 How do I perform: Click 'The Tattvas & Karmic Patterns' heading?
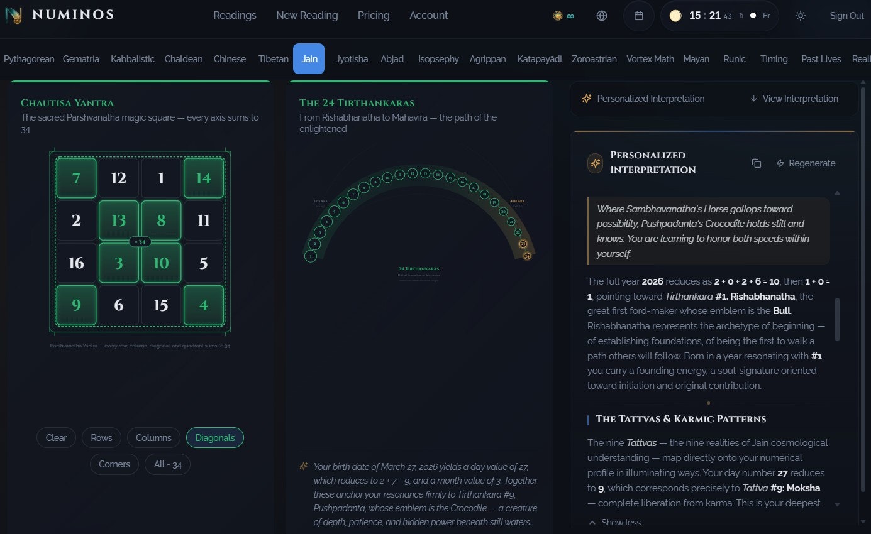pyautogui.click(x=680, y=419)
